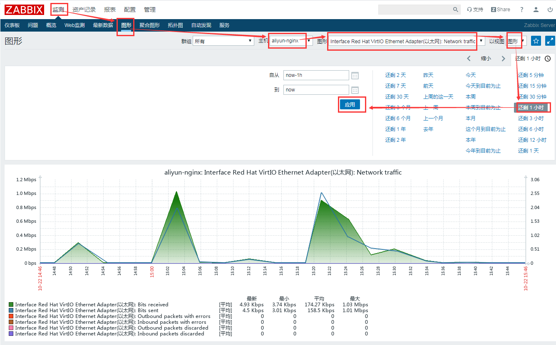The image size is (556, 345).
Task: Go to 仪表板 submenu
Action: click(12, 25)
